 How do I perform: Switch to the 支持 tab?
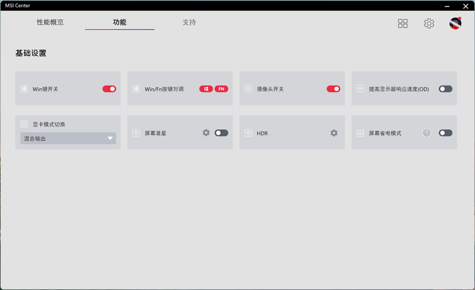(189, 22)
